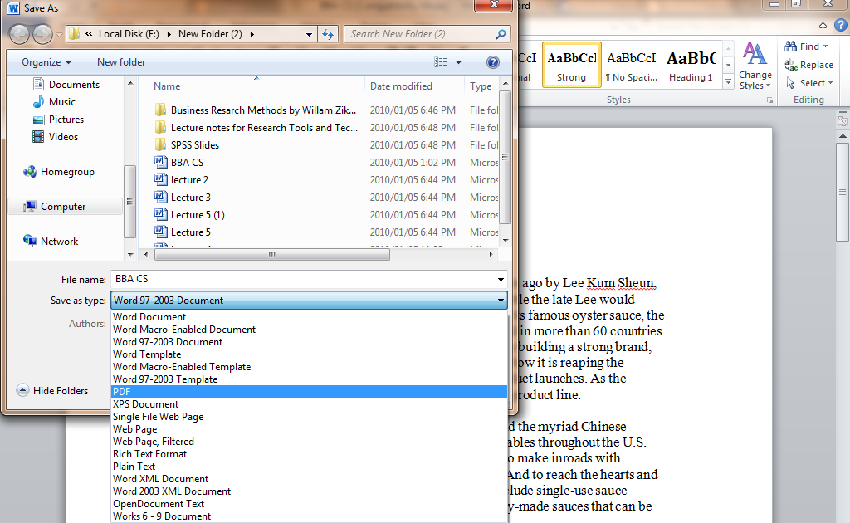Click the horizontal scrollbar in file list
This screenshot has width=850, height=523.
tap(272, 254)
